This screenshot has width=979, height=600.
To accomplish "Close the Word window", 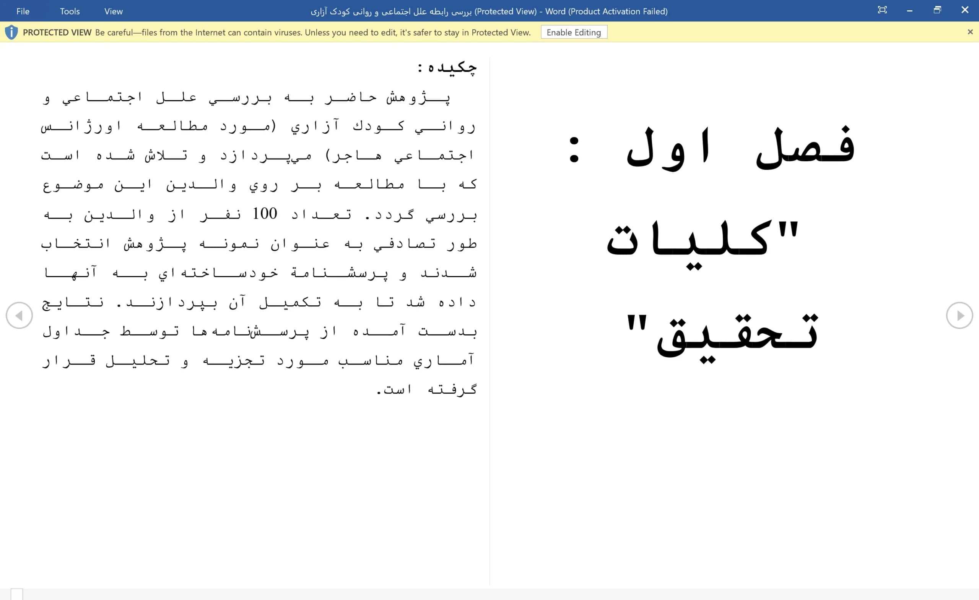I will (965, 10).
